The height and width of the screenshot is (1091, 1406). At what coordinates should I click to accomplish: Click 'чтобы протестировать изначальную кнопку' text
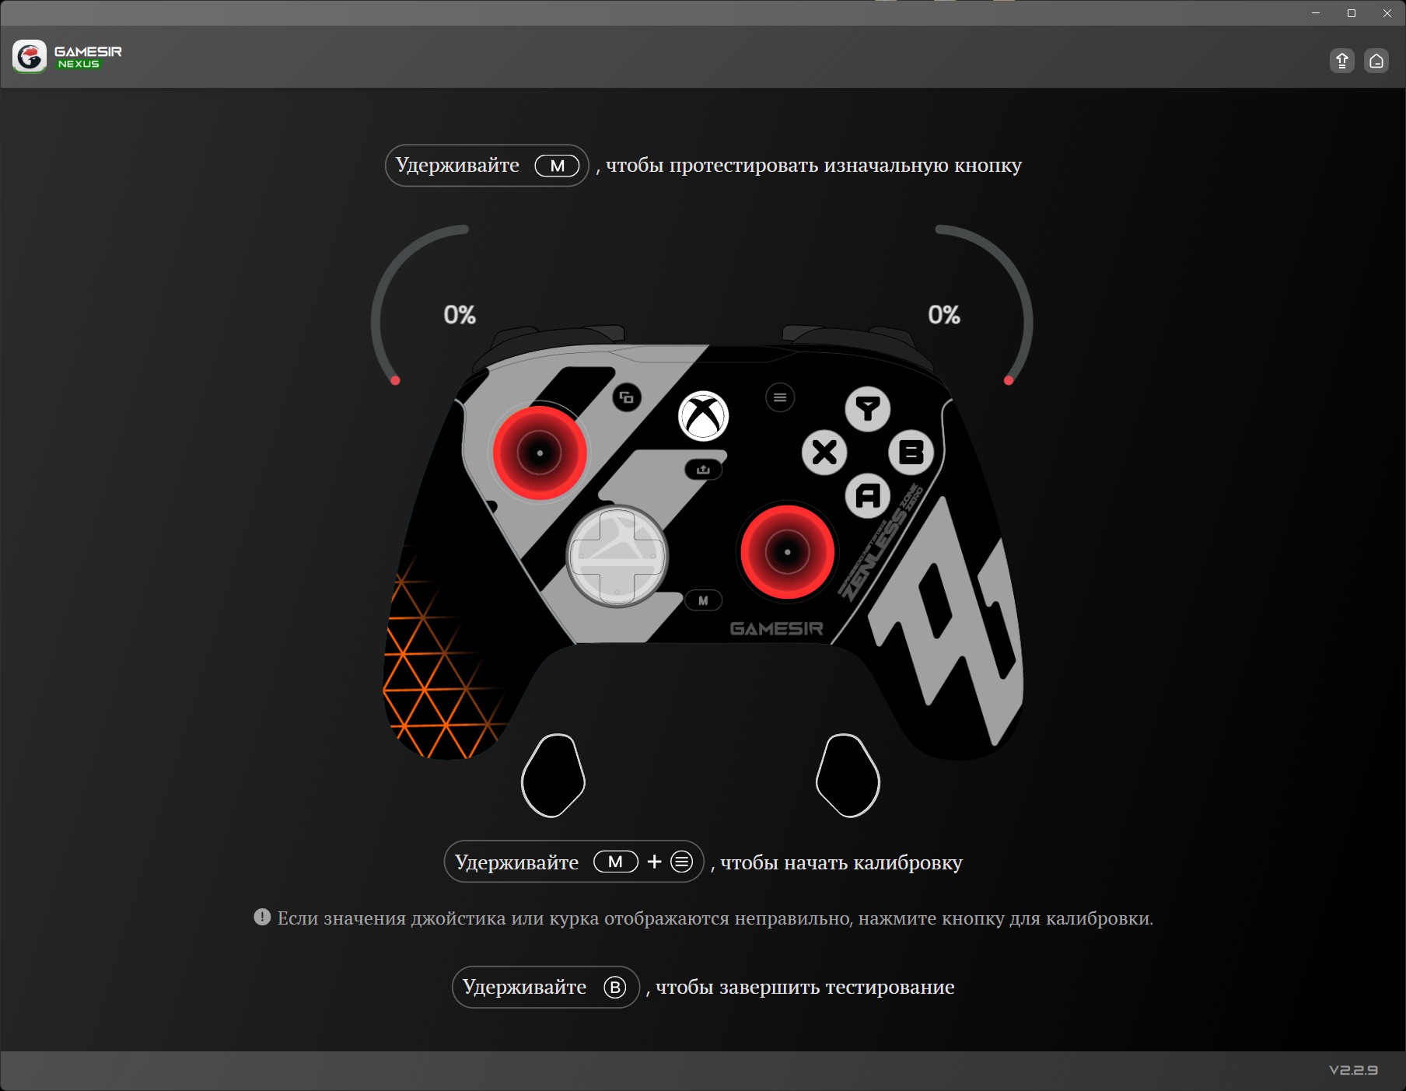[x=813, y=166]
